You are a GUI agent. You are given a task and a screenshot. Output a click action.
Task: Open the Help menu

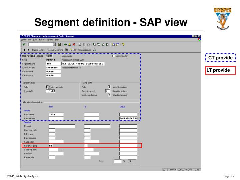[x=56, y=40]
